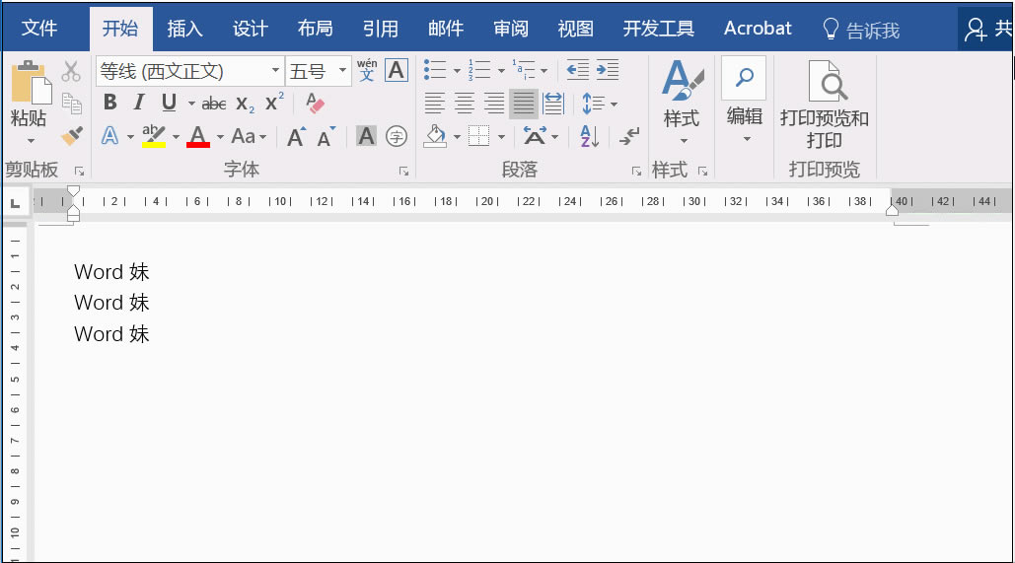Toggle Strikethrough formatting
This screenshot has width=1015, height=563.
click(x=214, y=103)
